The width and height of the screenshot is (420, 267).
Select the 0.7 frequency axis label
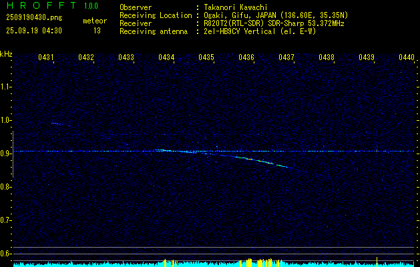(x=6, y=220)
